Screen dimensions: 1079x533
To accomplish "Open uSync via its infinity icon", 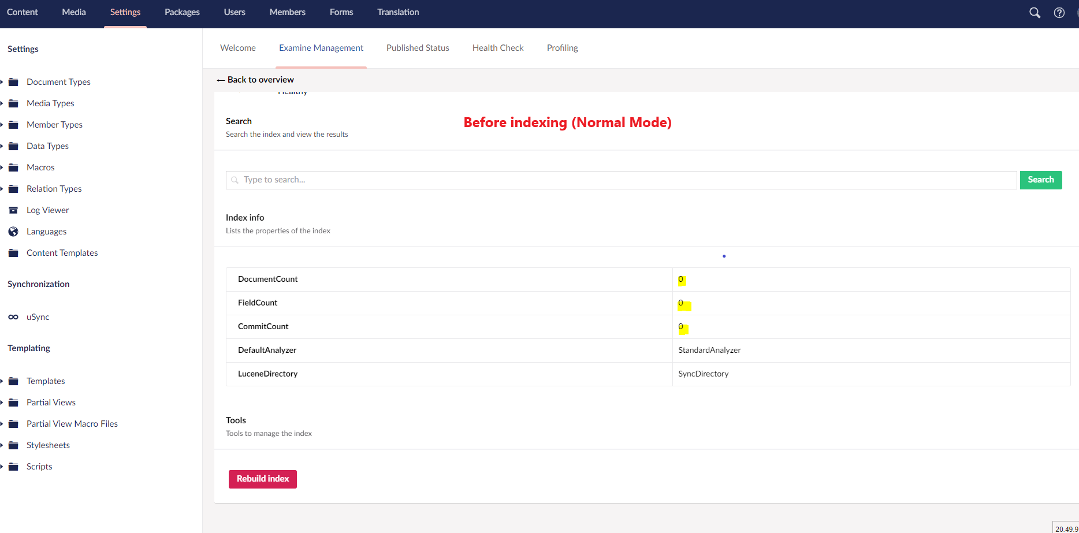I will [13, 316].
